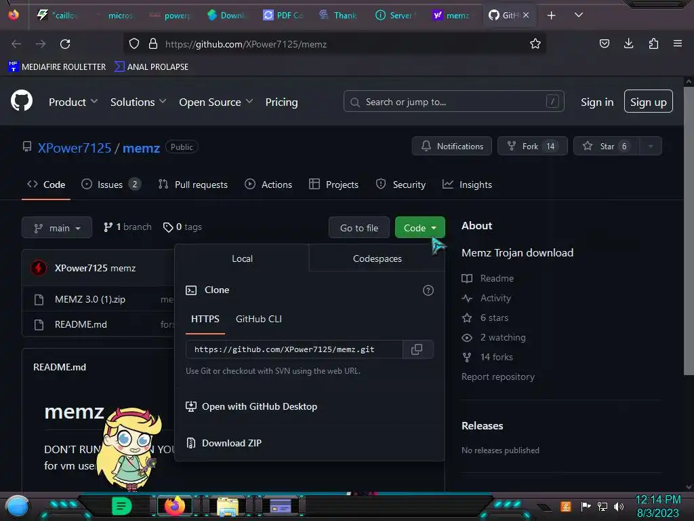Click the network tray icon

click(602, 506)
